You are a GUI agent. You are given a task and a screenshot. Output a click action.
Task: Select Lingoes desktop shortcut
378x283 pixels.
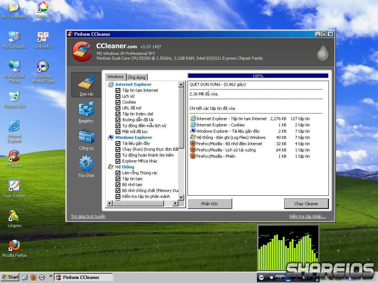(x=14, y=219)
